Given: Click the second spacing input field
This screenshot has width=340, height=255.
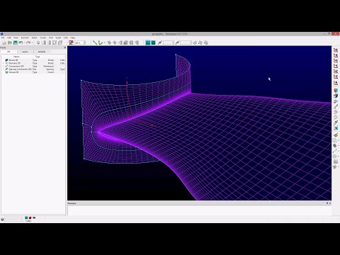Looking at the screenshot, I should coord(186,42).
